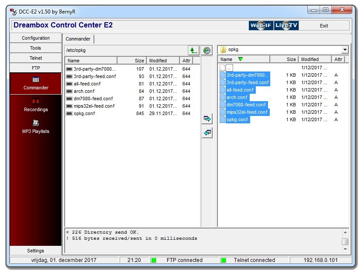This screenshot has height=272, width=361.
Task: Refresh the remote directory listing
Action: pyautogui.click(x=207, y=51)
